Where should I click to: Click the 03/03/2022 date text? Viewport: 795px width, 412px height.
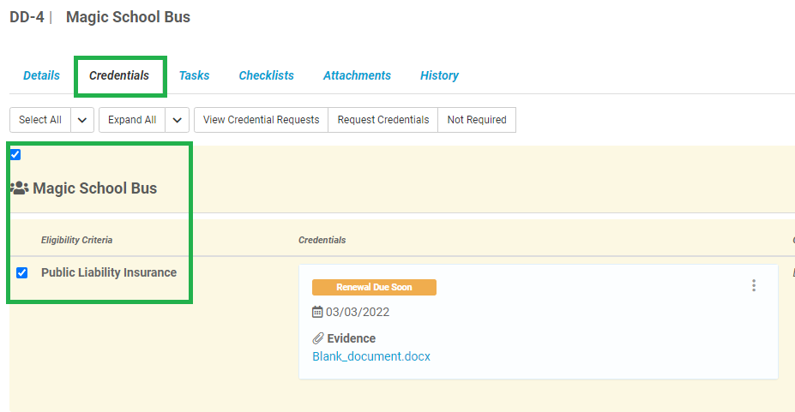(x=358, y=312)
